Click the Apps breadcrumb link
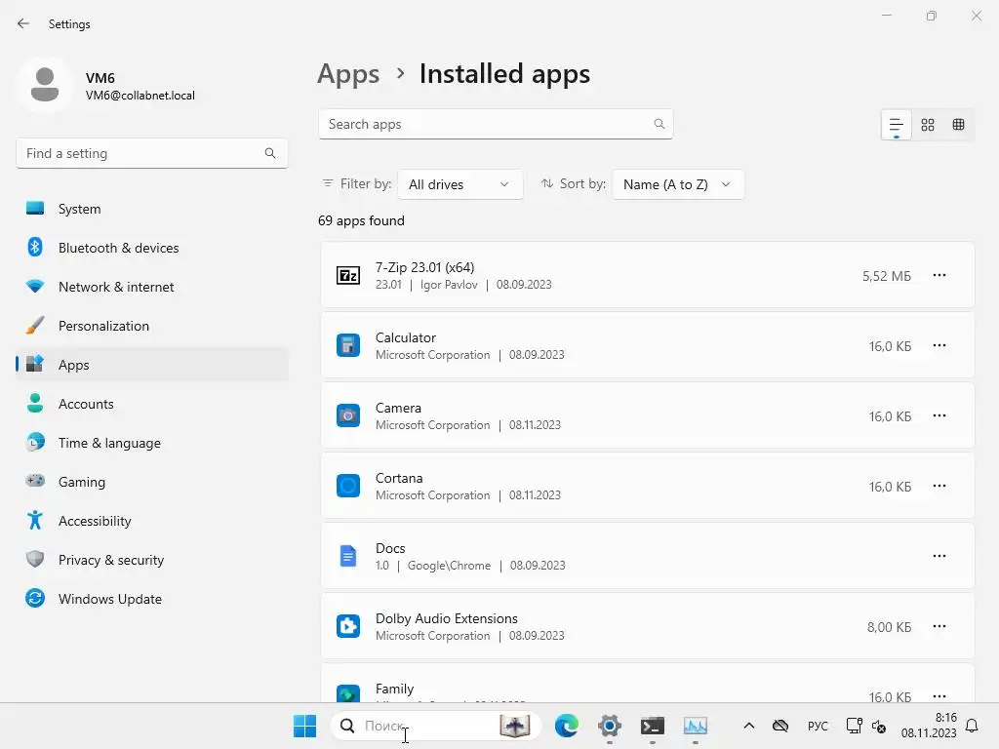 tap(348, 74)
